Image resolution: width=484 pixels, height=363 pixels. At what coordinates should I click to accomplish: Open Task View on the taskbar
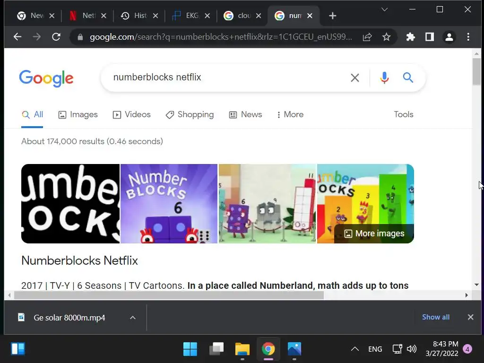click(x=216, y=349)
